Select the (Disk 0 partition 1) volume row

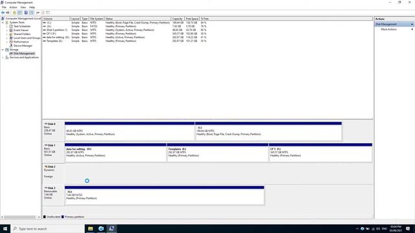pos(124,30)
